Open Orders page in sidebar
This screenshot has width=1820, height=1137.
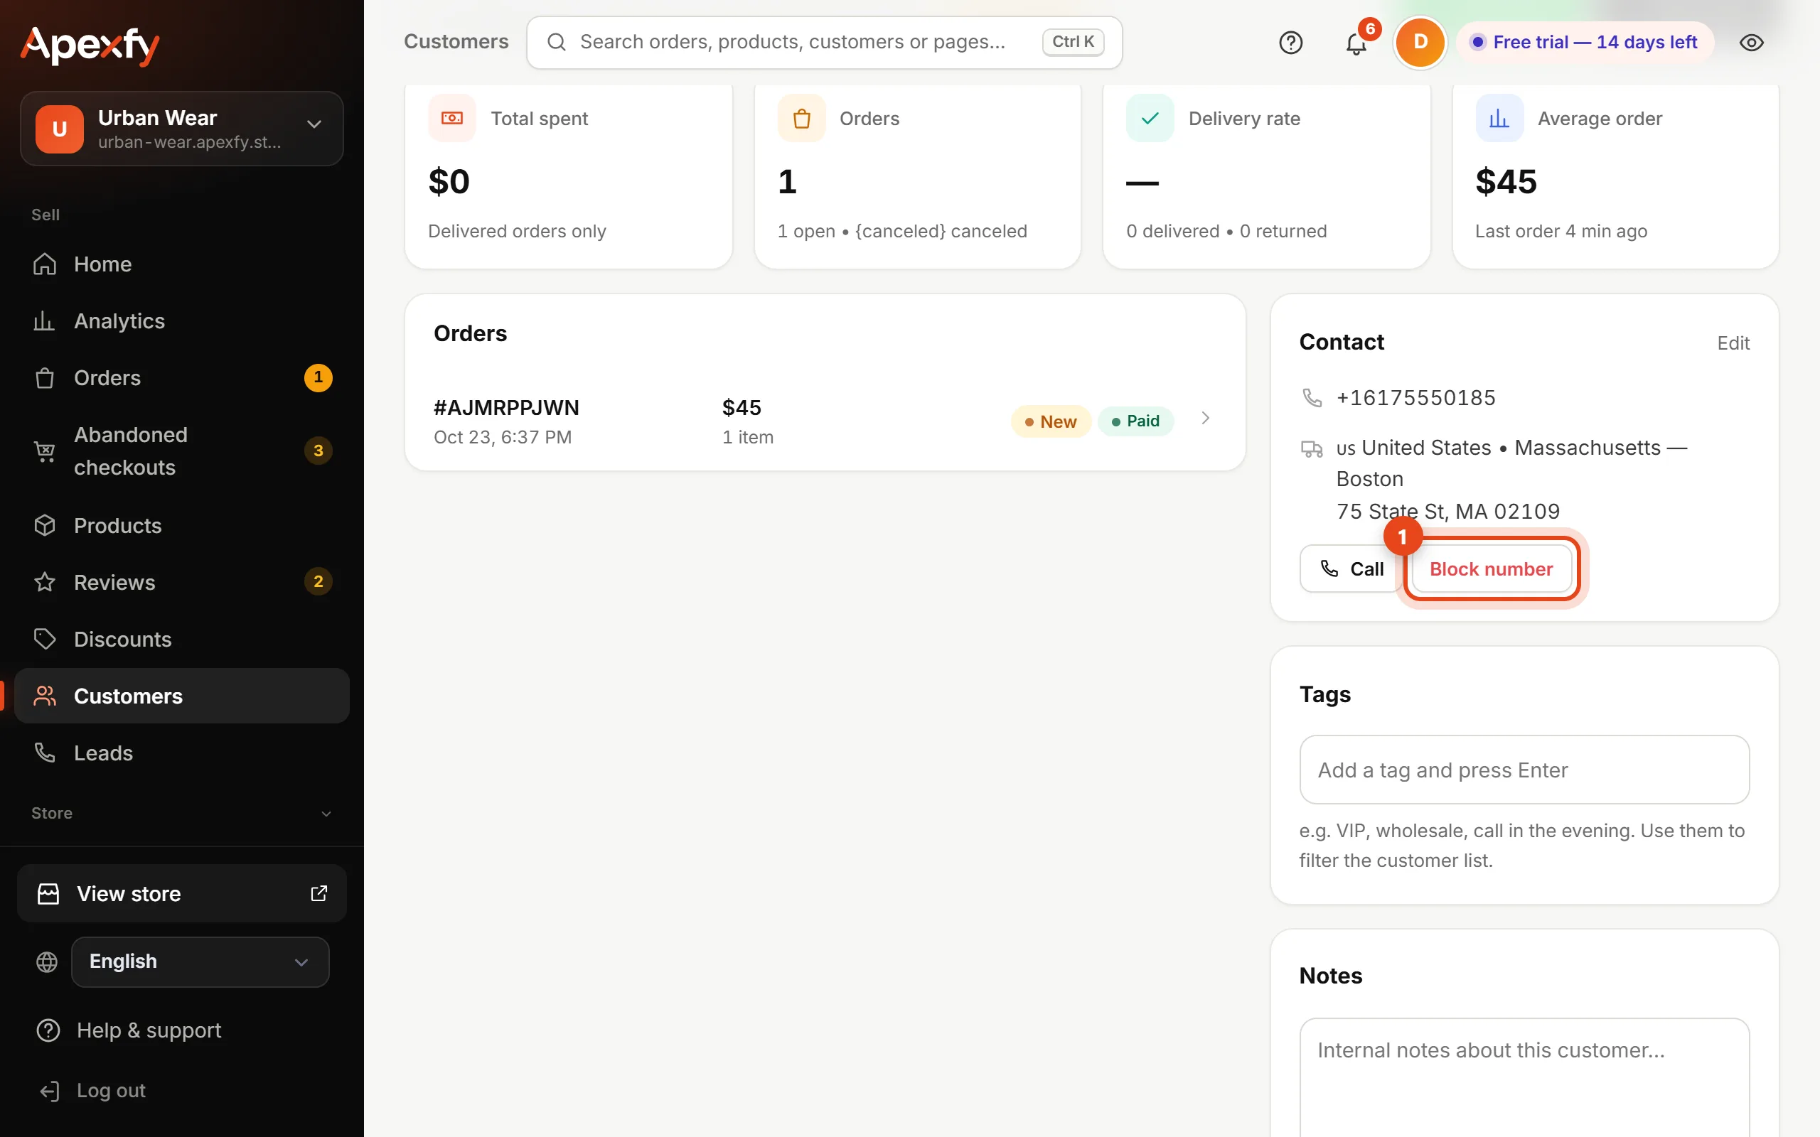click(182, 377)
